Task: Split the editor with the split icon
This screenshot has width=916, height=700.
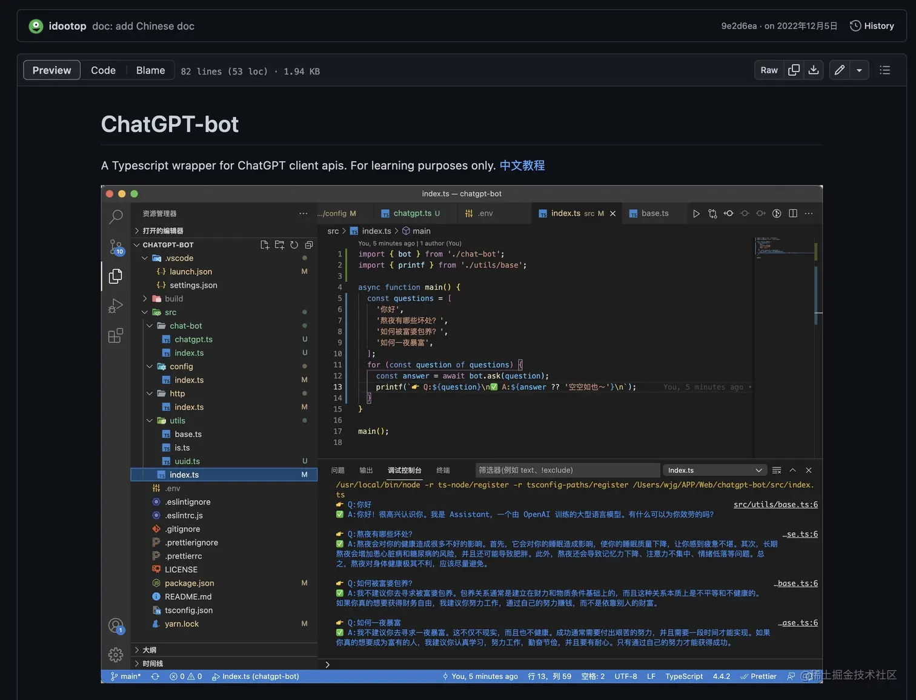Action: [793, 213]
